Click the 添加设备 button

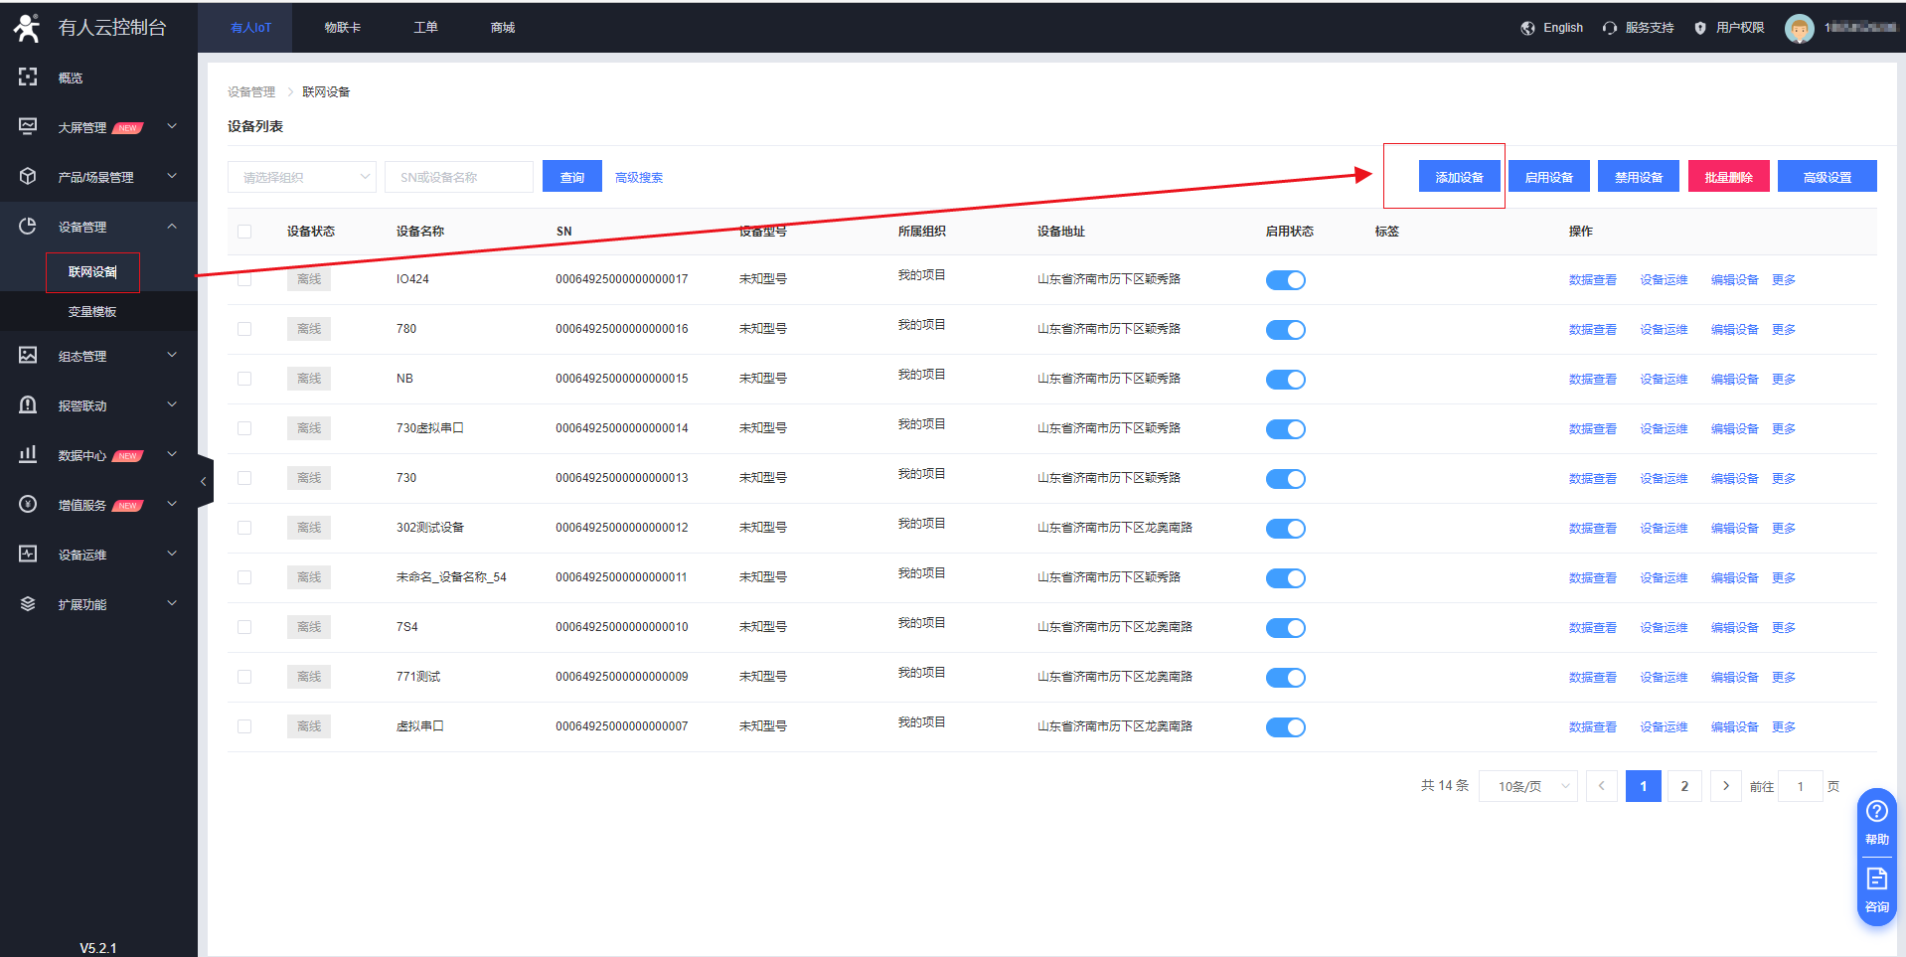pos(1459,177)
